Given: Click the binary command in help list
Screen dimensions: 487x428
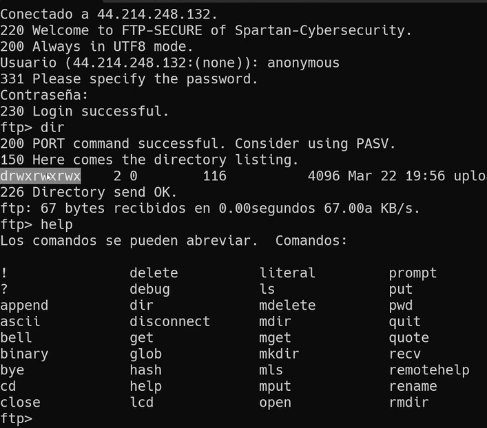Looking at the screenshot, I should click(24, 354).
